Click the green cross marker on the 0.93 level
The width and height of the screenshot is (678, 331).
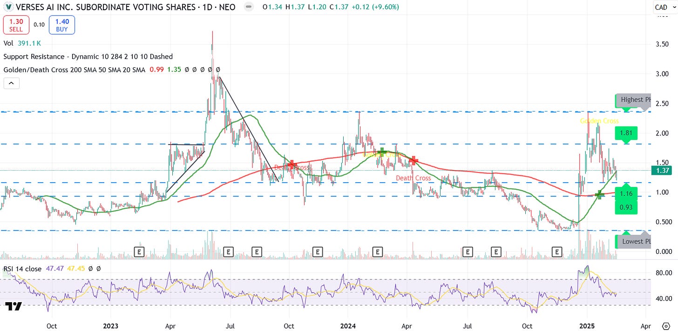pyautogui.click(x=600, y=194)
